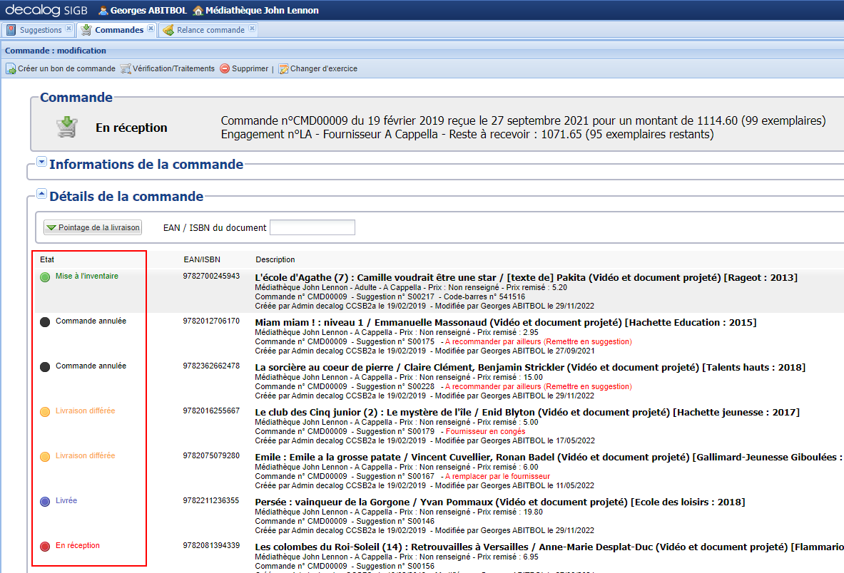The width and height of the screenshot is (844, 573).
Task: Click the EAN / ISBN du document input field
Action: (x=312, y=227)
